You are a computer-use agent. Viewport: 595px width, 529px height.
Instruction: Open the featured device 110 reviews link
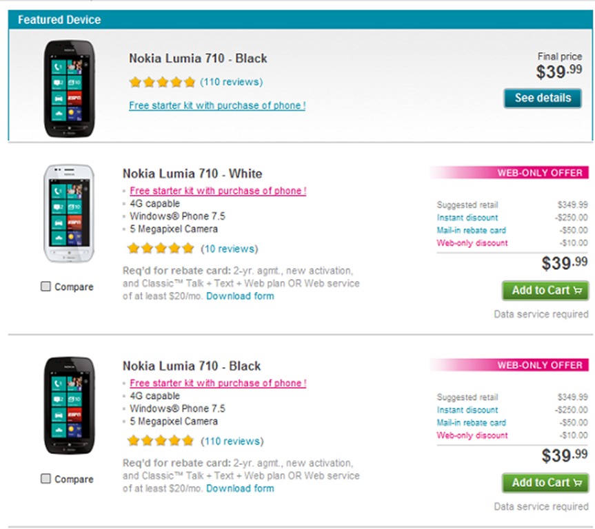click(232, 82)
